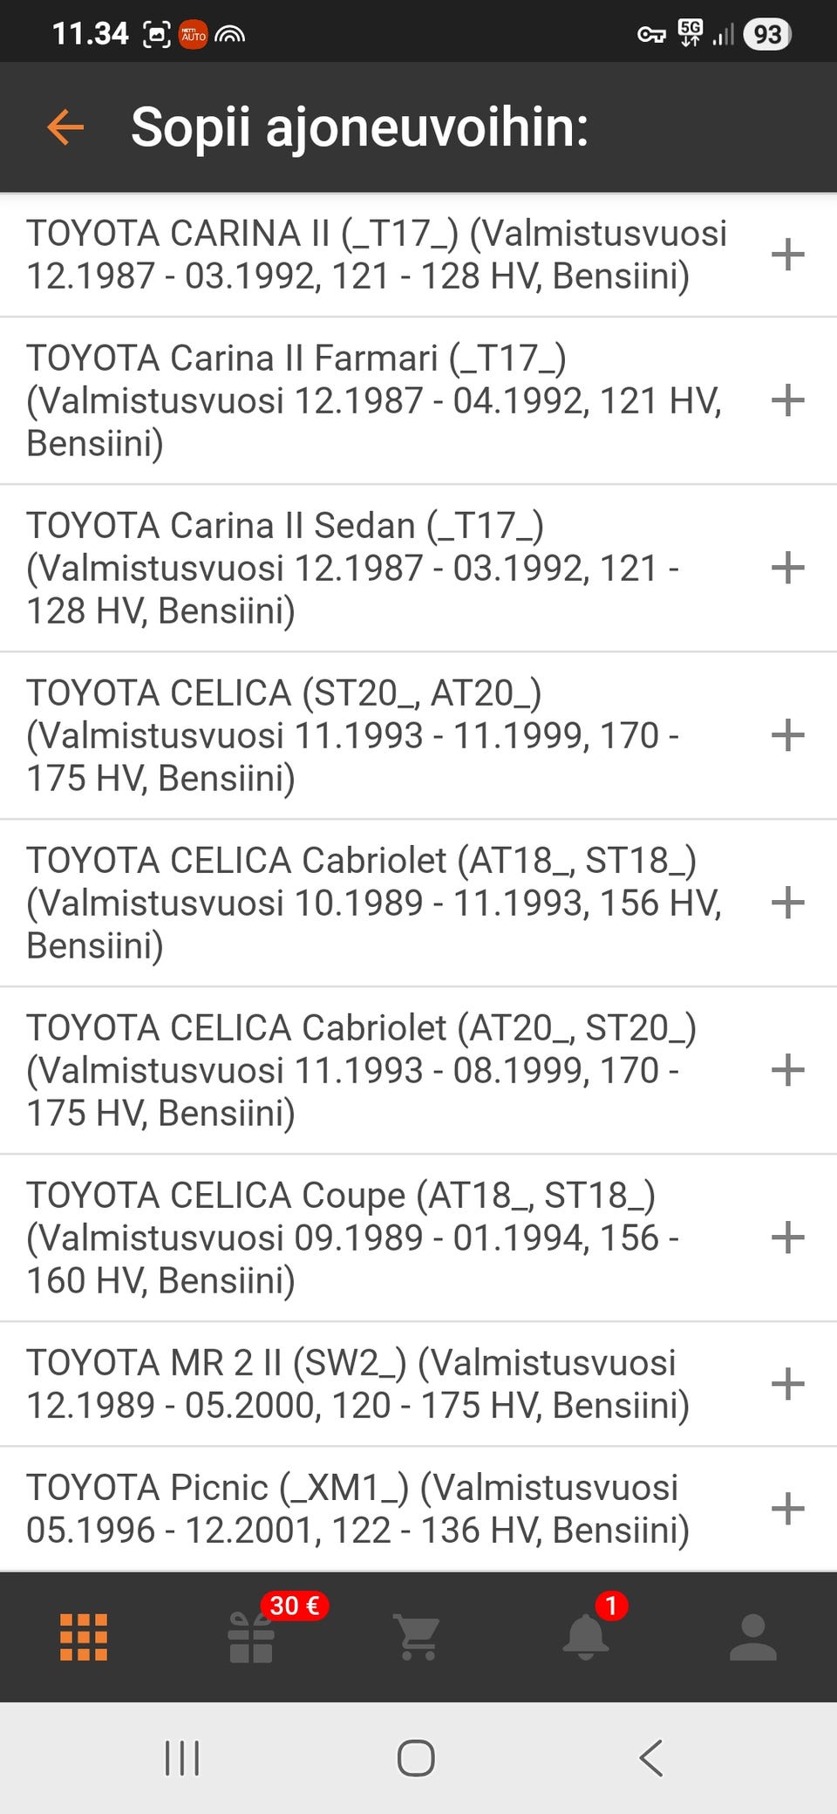837x1814 pixels.
Task: Expand Carina II Farmari plus icon
Action: 787,400
